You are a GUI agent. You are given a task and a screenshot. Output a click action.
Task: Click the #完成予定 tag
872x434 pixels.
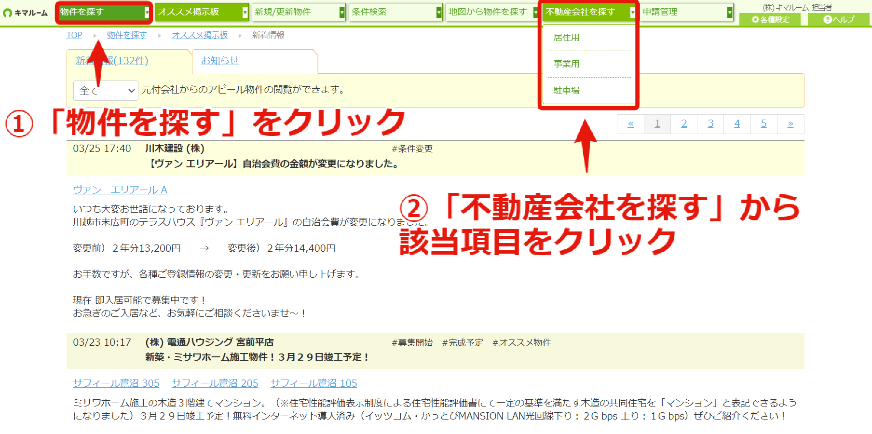click(463, 343)
